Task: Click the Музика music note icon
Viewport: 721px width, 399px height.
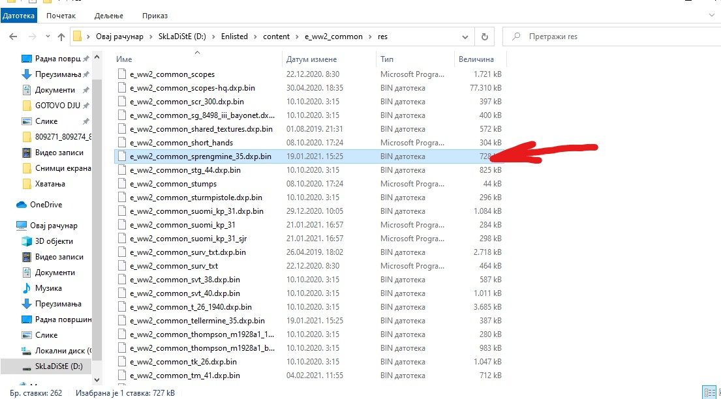Action: 27,288
